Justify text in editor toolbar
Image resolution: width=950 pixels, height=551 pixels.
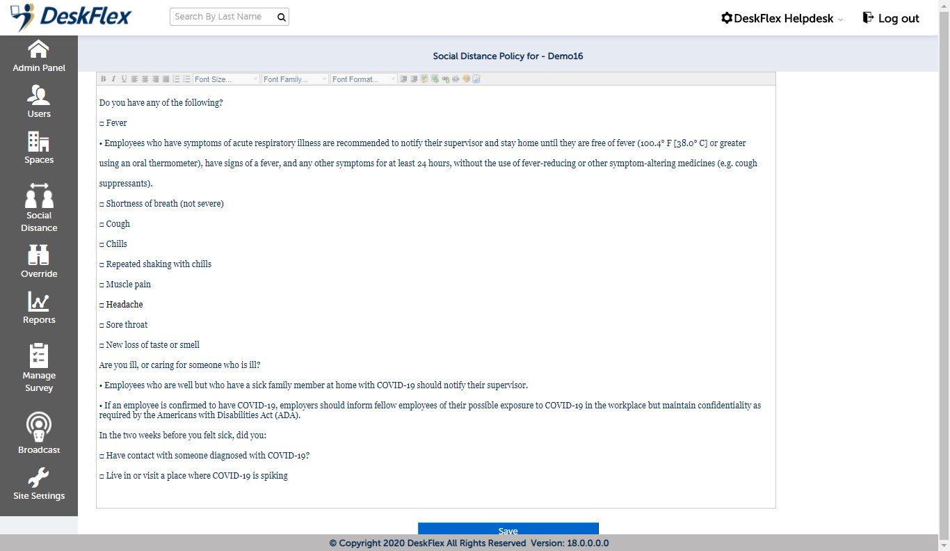coord(166,79)
